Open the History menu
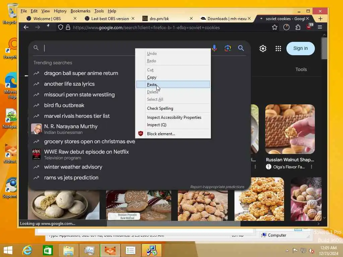Viewport: 343px width, 257px height. click(x=60, y=11)
